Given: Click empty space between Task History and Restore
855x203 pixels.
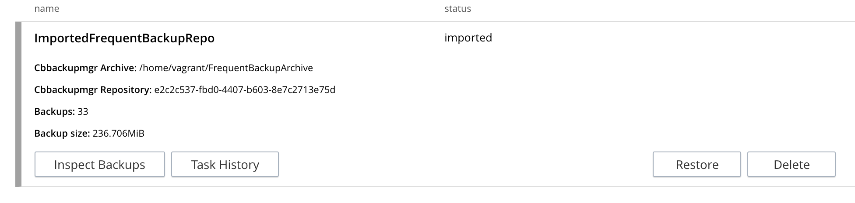Looking at the screenshot, I should tap(464, 165).
